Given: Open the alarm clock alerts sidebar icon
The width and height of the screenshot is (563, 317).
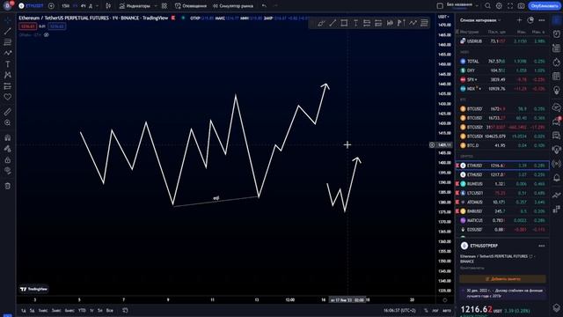Looking at the screenshot, I should [557, 34].
